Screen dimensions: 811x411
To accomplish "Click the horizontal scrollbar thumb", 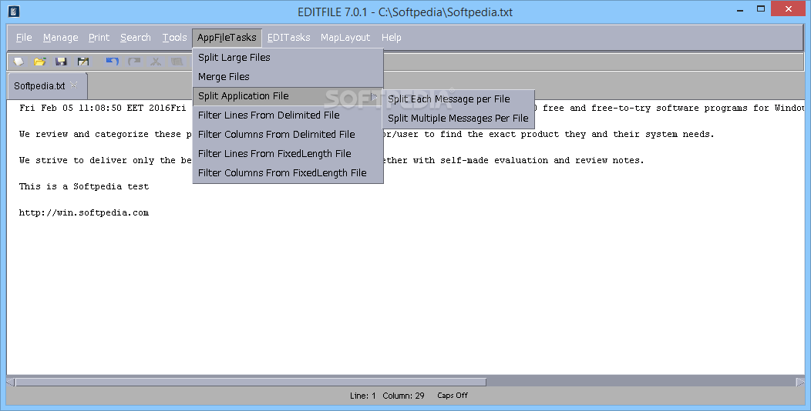I will point(251,382).
